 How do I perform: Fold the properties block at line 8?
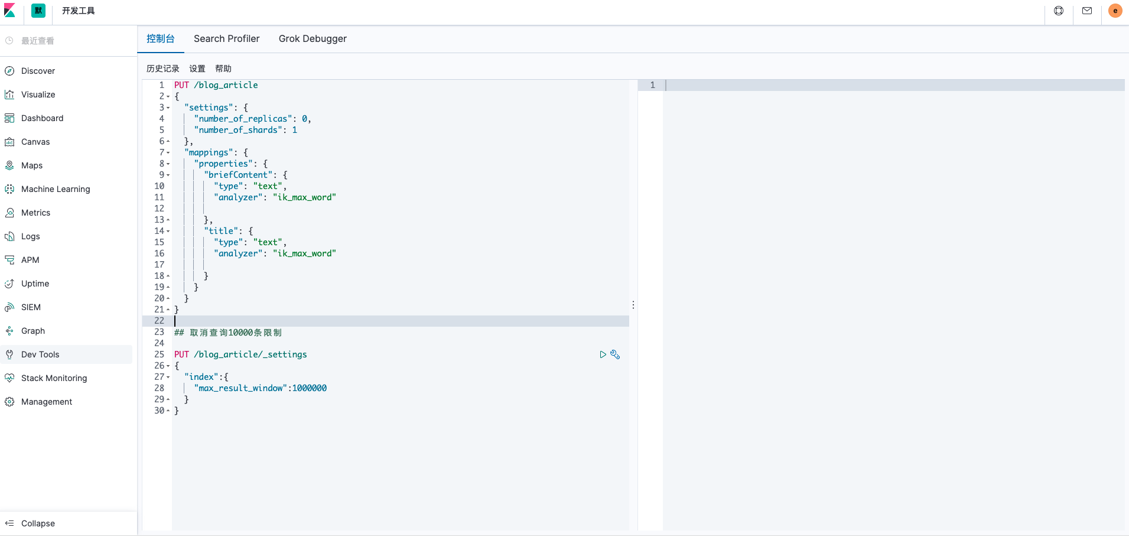pyautogui.click(x=168, y=164)
